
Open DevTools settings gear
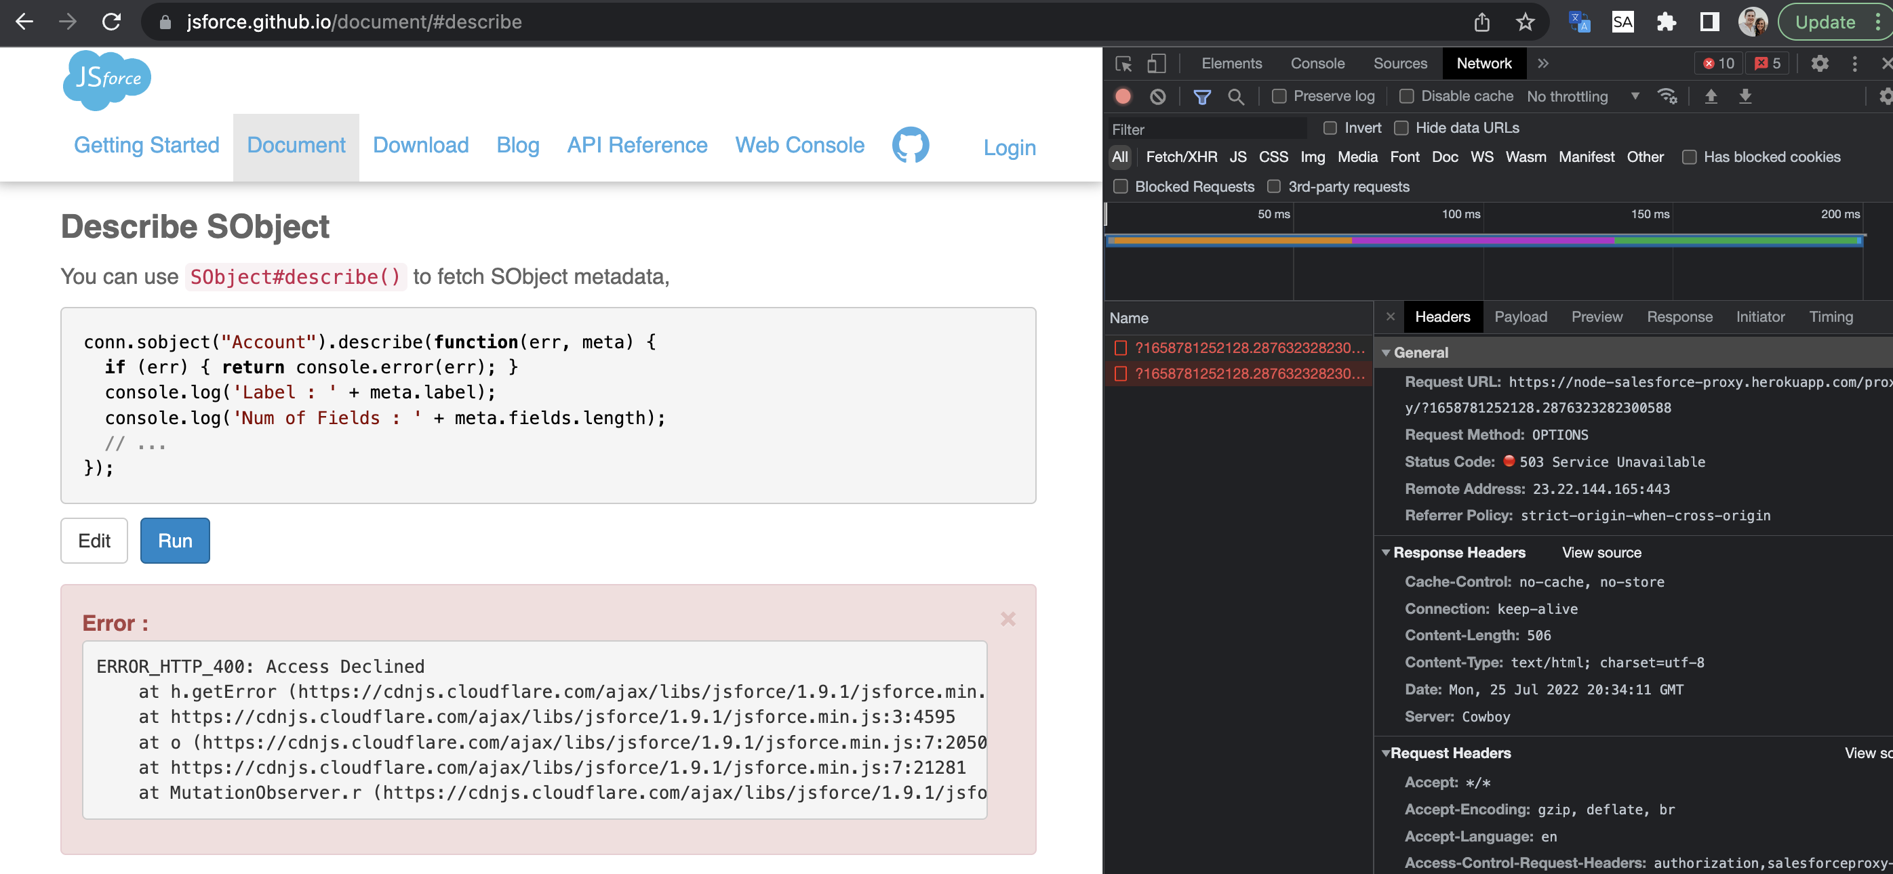1820,64
